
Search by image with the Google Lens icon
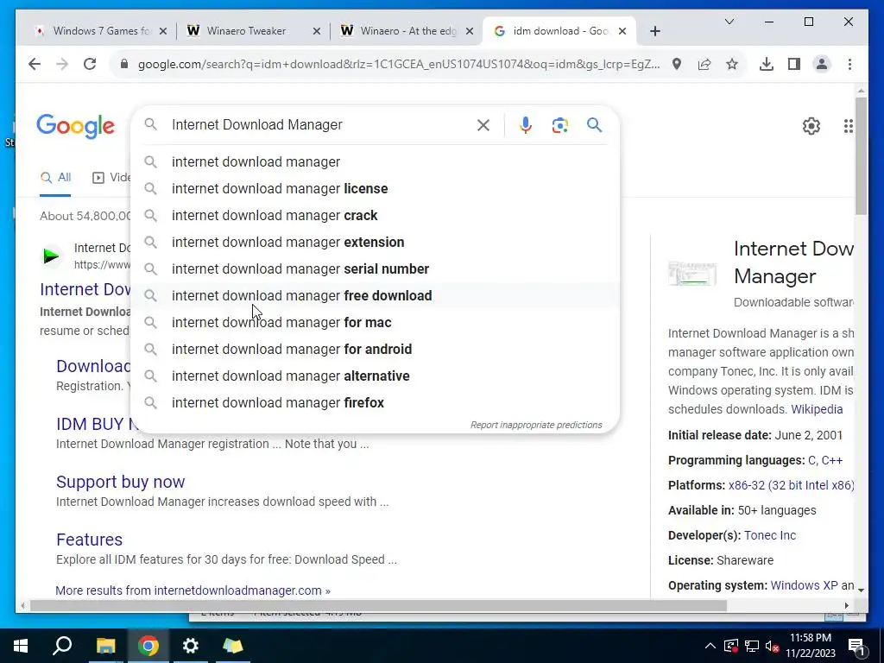click(x=559, y=125)
